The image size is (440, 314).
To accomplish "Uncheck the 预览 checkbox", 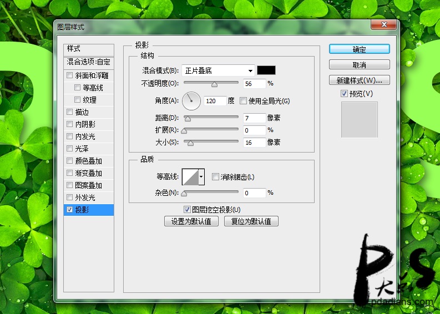I will (344, 93).
